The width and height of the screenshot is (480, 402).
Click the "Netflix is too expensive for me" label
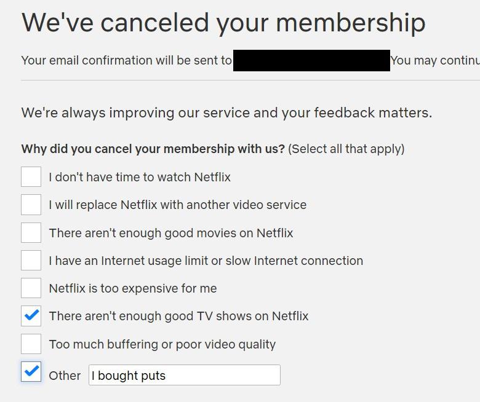click(x=133, y=288)
